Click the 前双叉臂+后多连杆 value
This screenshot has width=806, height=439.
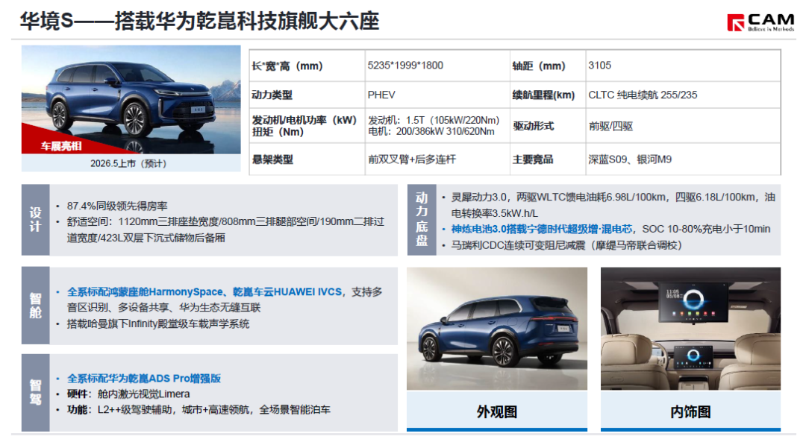411,160
